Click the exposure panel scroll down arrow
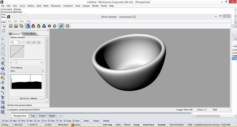Screen dimensions: 237x127 (47, 101)
